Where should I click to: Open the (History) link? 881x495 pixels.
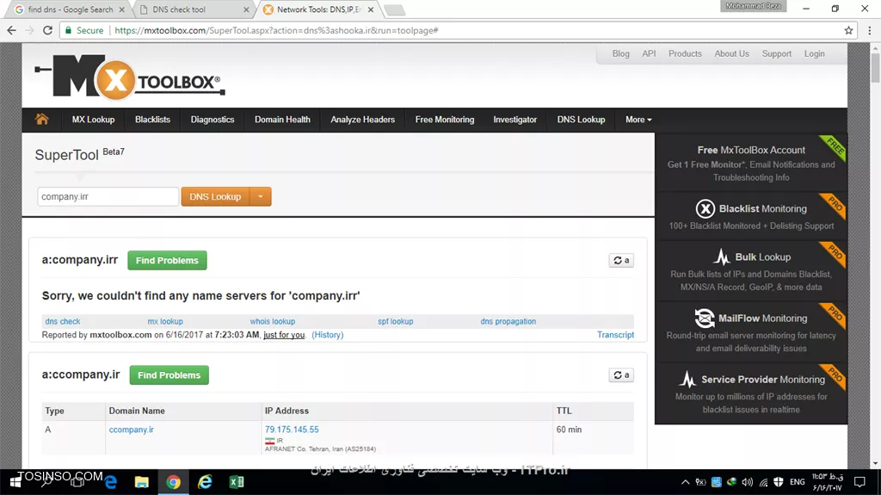328,335
